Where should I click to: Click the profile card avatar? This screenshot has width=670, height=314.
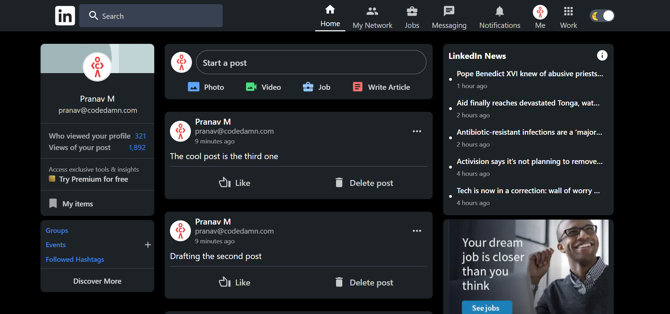click(x=97, y=66)
